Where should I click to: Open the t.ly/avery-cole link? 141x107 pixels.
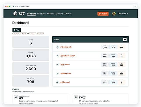pos(65,73)
